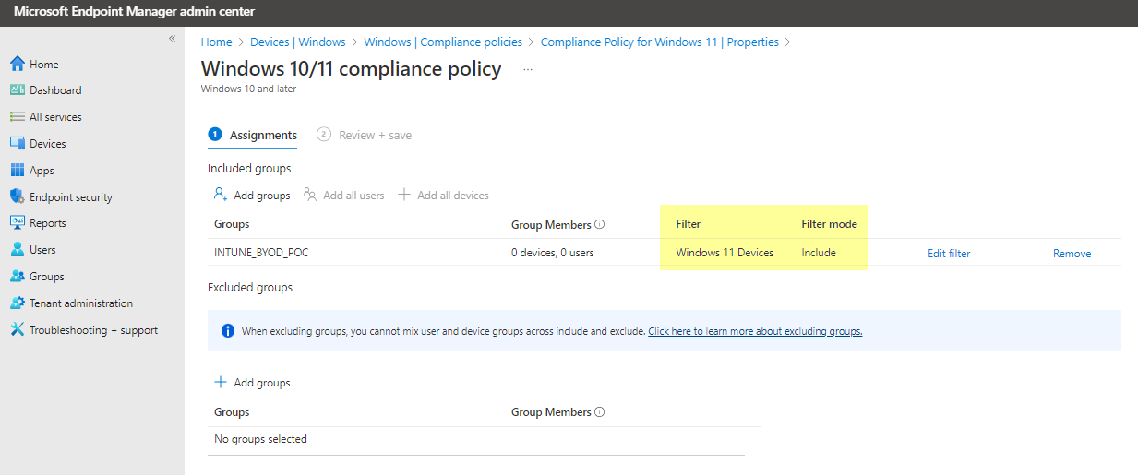Click Edit filter for INTUNE_BYOD_POC
This screenshot has height=475, width=1138.
click(x=949, y=253)
